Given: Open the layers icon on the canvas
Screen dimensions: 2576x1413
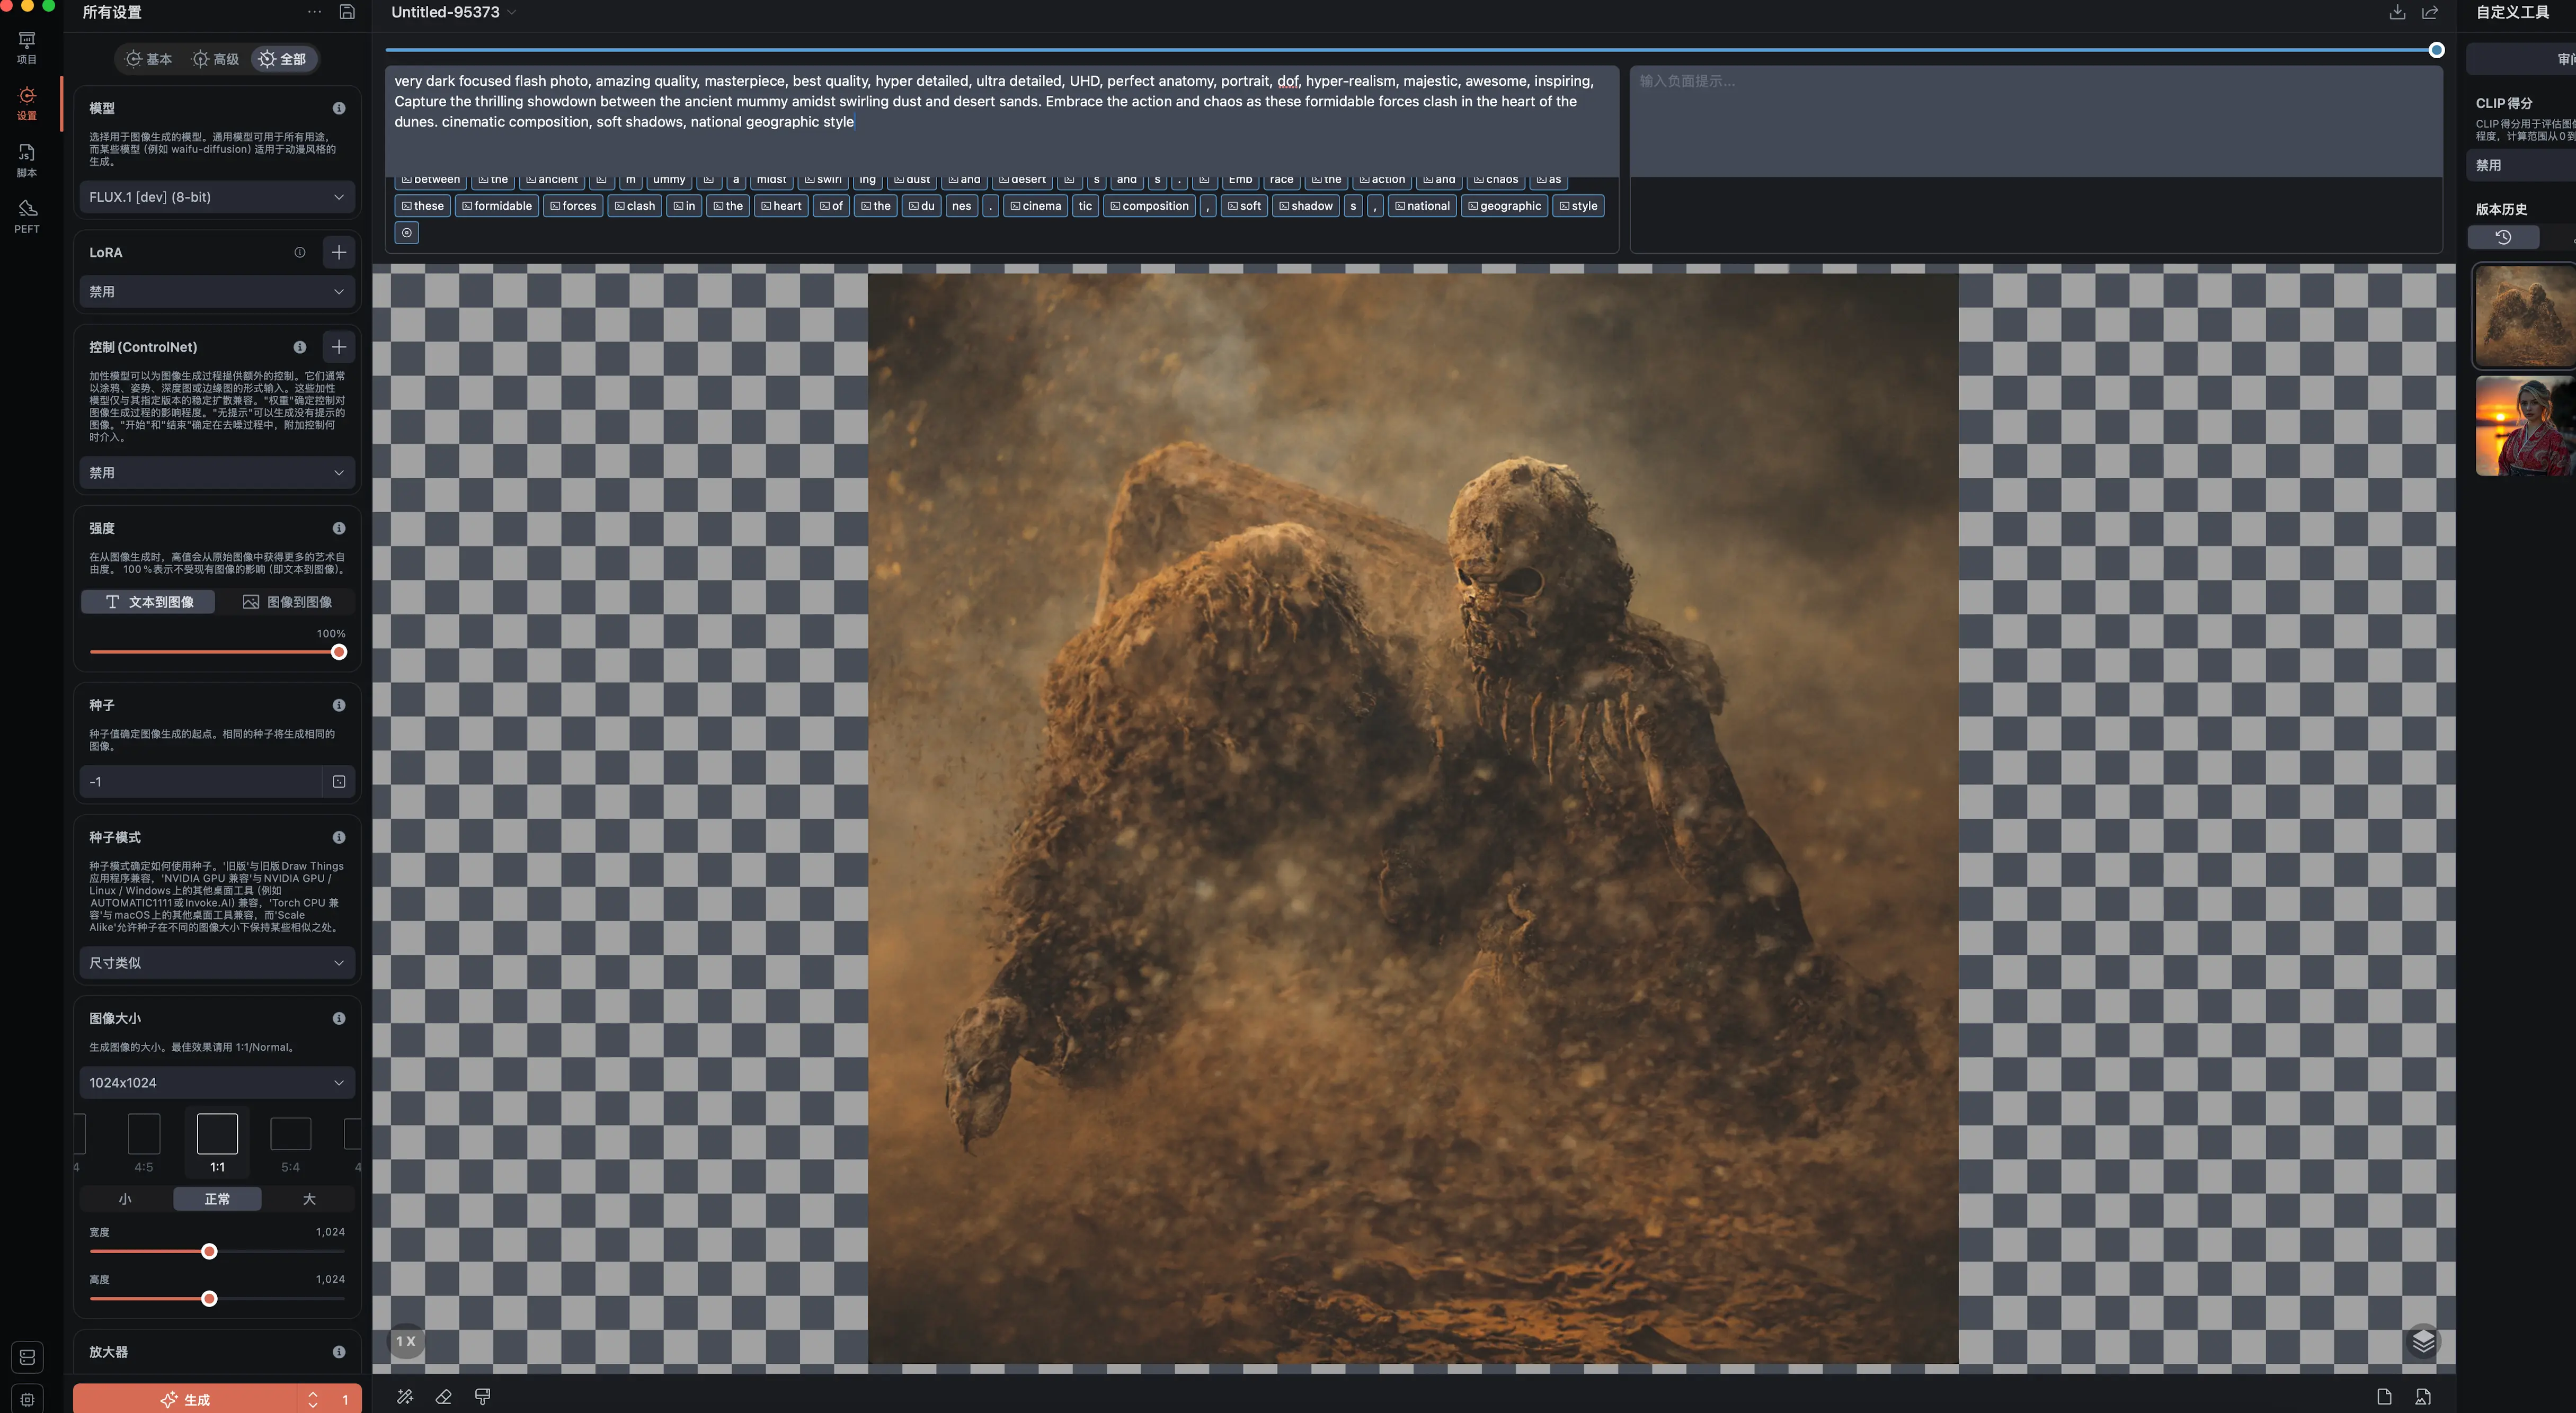Looking at the screenshot, I should click(2423, 1341).
